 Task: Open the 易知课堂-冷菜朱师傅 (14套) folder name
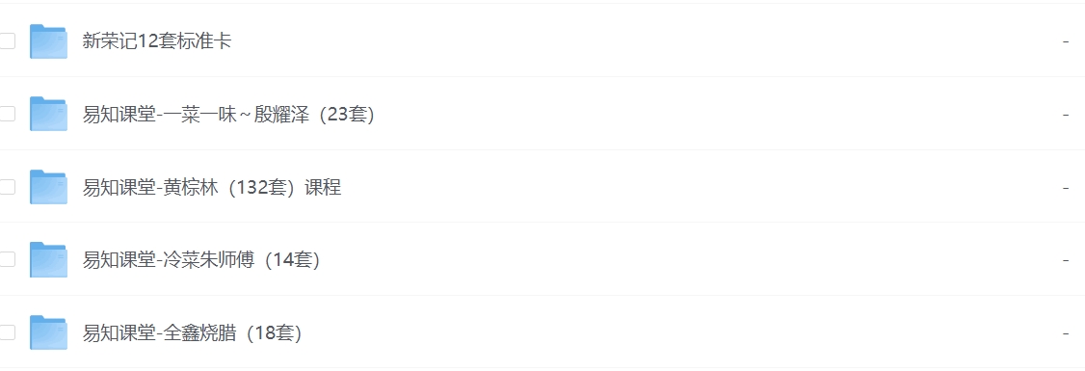(201, 260)
